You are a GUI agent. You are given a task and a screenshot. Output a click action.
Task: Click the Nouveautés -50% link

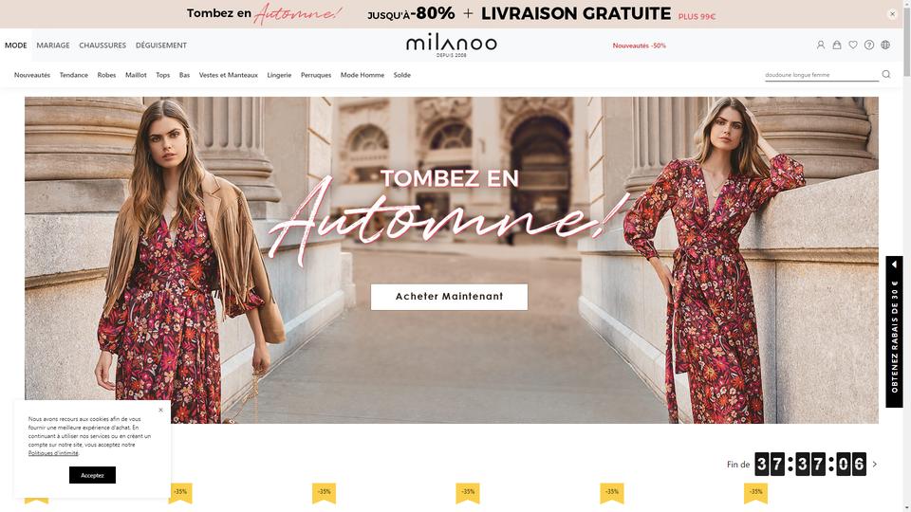pos(639,46)
